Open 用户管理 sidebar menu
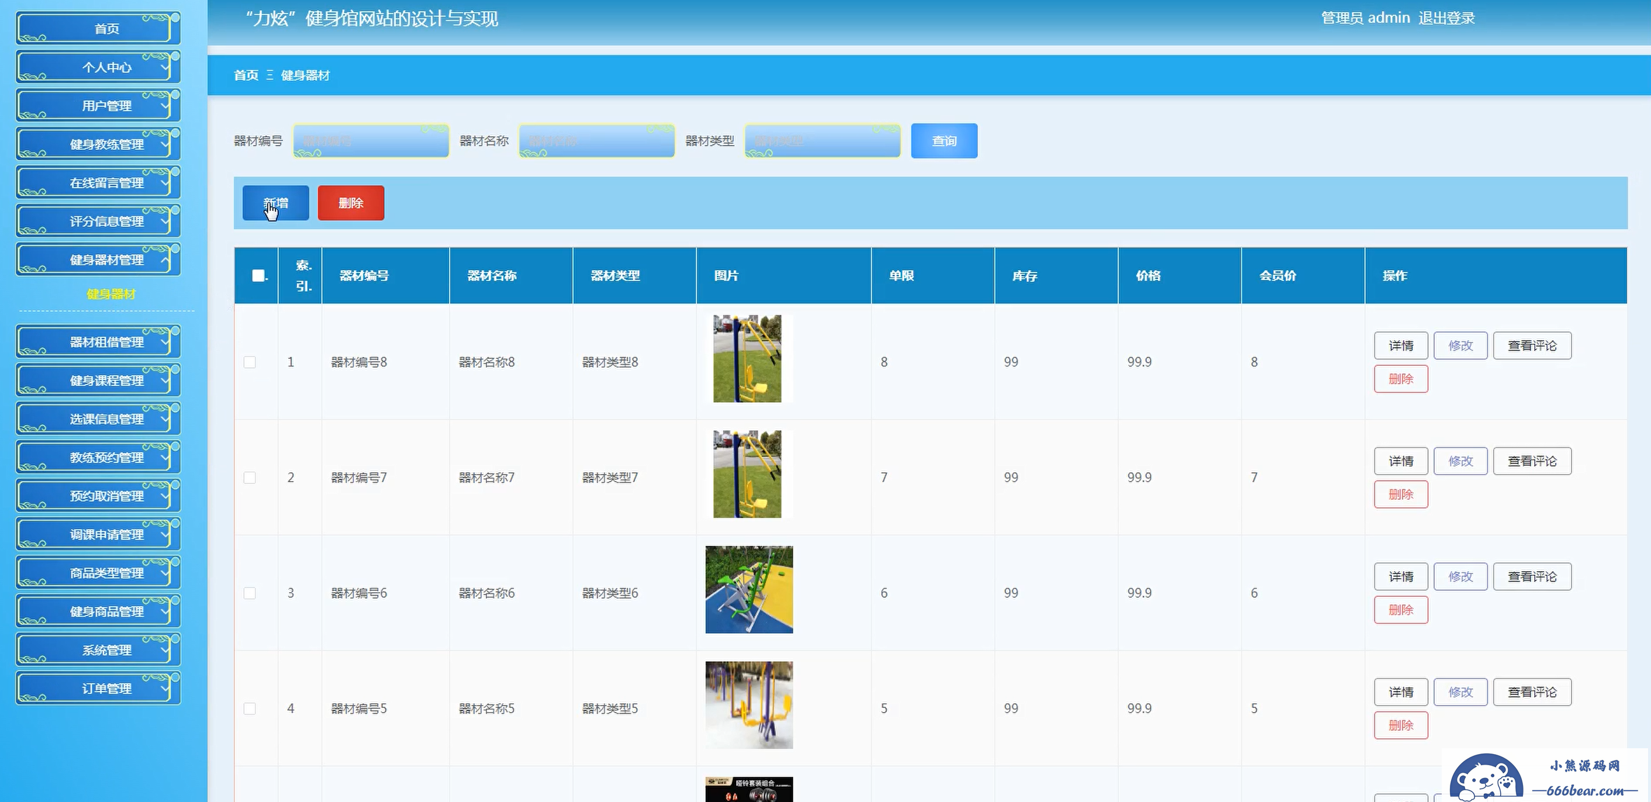Screen dimensions: 1651x802 click(x=98, y=105)
